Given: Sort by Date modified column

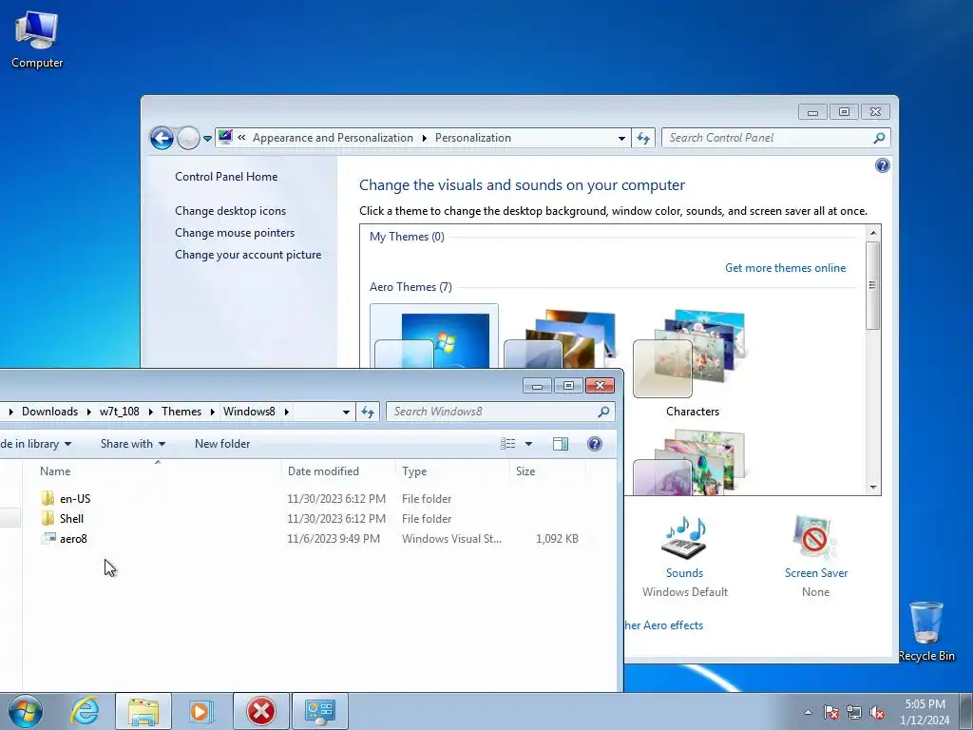Looking at the screenshot, I should click(x=338, y=471).
